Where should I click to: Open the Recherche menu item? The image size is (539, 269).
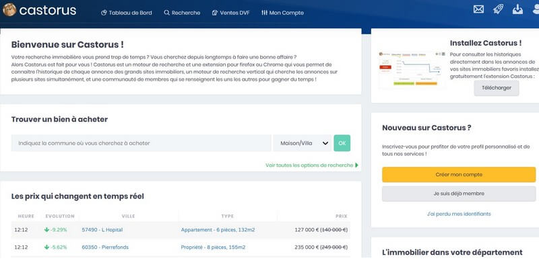(x=182, y=13)
